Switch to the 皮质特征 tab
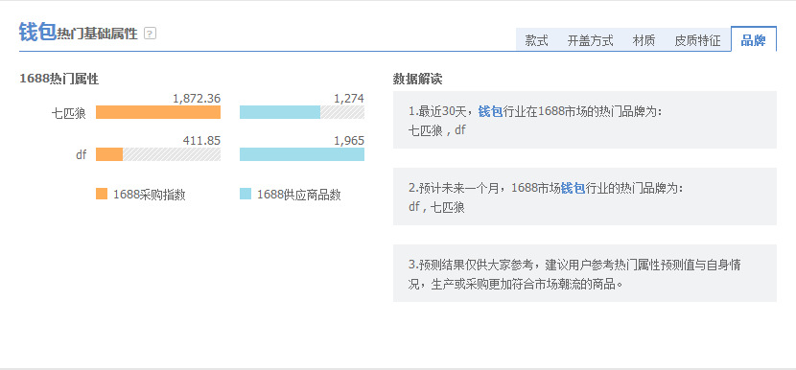Image resolution: width=796 pixels, height=370 pixels. (697, 40)
